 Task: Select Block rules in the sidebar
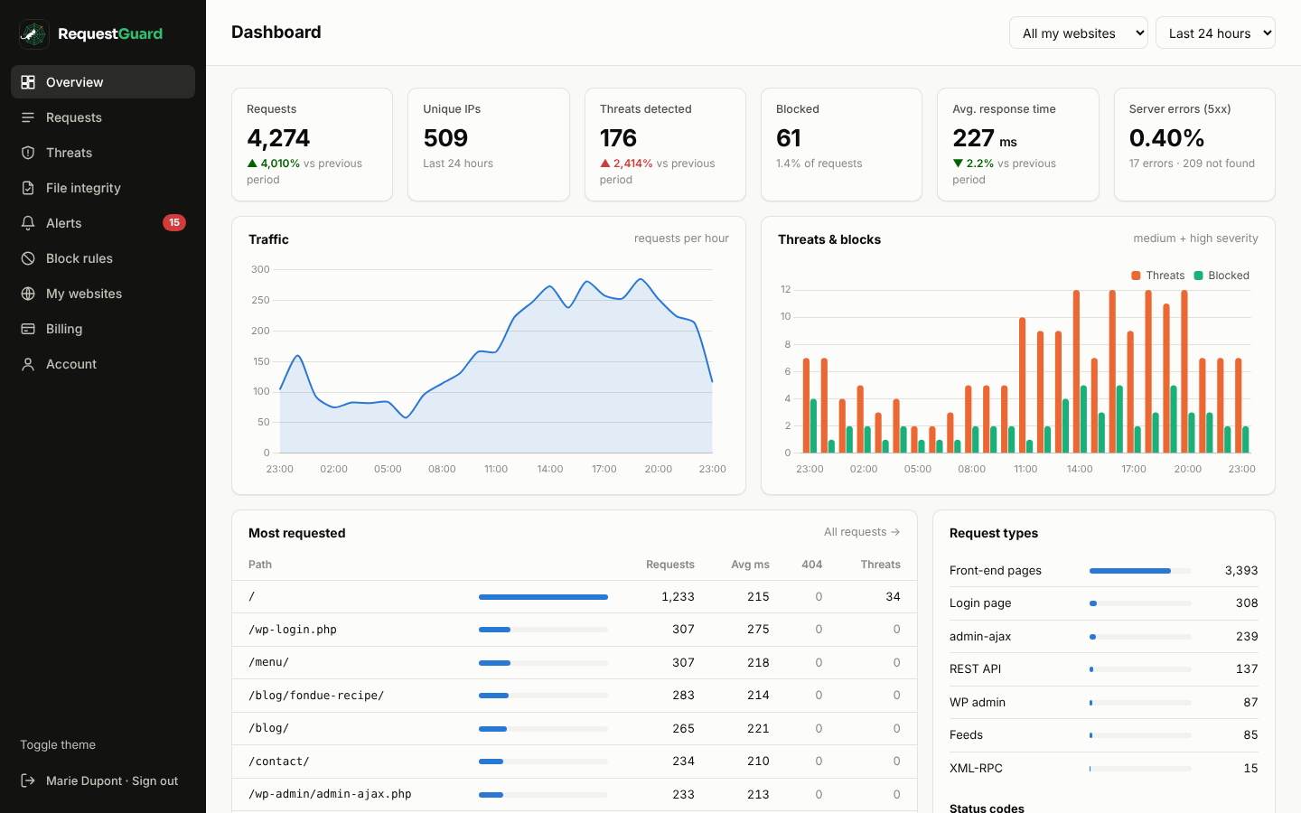[103, 258]
